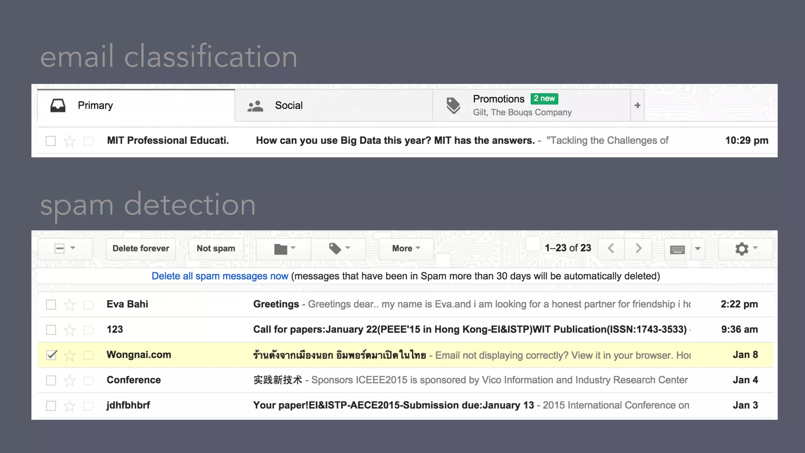This screenshot has width=805, height=453.
Task: Click the Not spam button
Action: (216, 249)
